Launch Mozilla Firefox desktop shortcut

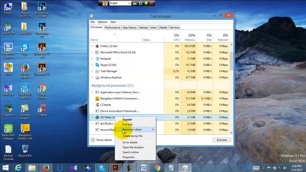pyautogui.click(x=25, y=71)
